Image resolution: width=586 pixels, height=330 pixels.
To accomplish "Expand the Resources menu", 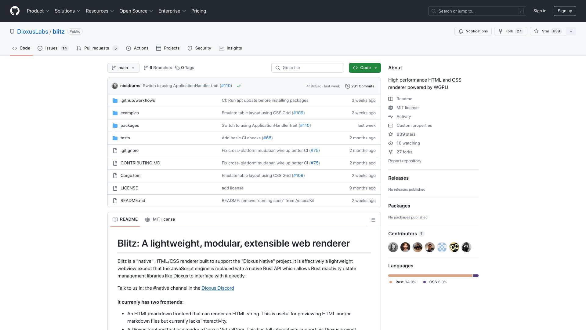I will pyautogui.click(x=100, y=11).
